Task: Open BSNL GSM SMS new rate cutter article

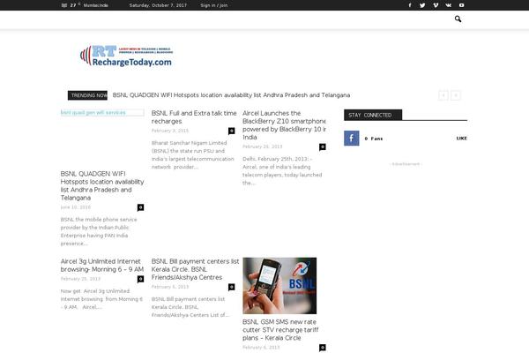Action: pos(280,330)
